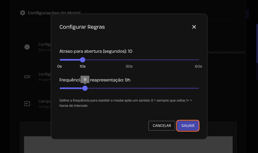Click the far left start of the frequency slider
The image size is (258, 153).
[x=60, y=88]
